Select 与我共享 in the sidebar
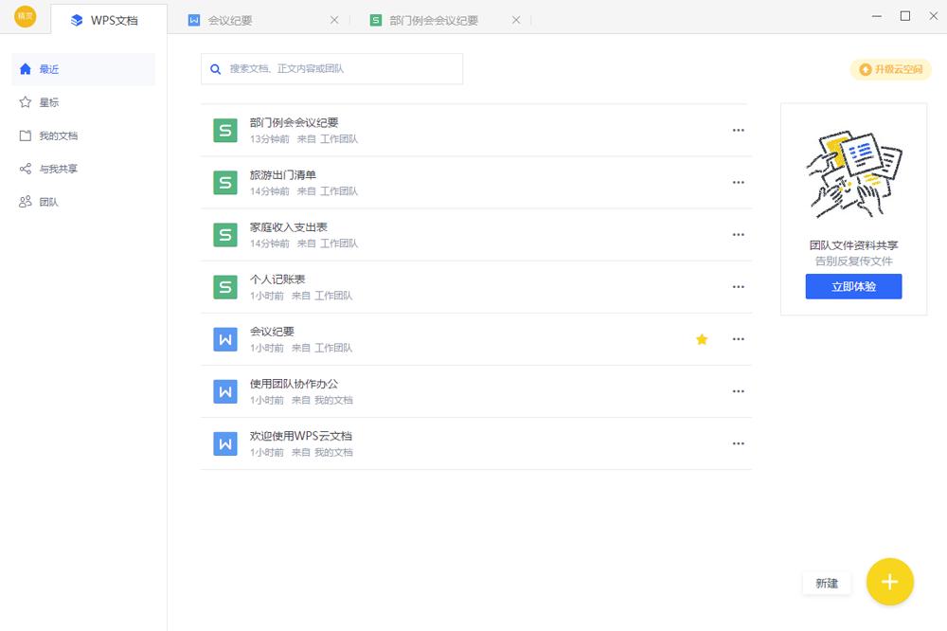The image size is (947, 631). point(83,169)
